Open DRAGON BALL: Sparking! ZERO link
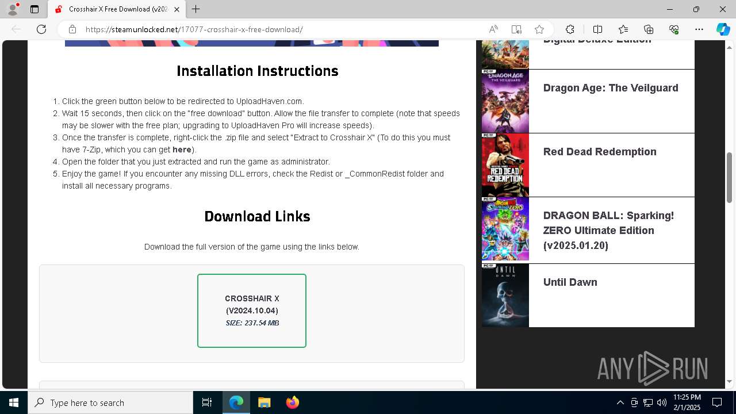Screen dimensions: 736x414 608,231
